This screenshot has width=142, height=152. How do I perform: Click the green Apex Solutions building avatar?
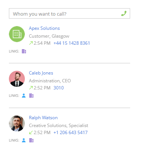pyautogui.click(x=17, y=34)
